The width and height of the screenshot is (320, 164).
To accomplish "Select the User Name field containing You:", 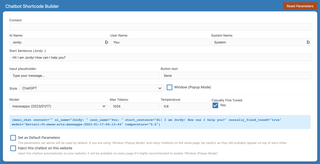I will 160,42.
